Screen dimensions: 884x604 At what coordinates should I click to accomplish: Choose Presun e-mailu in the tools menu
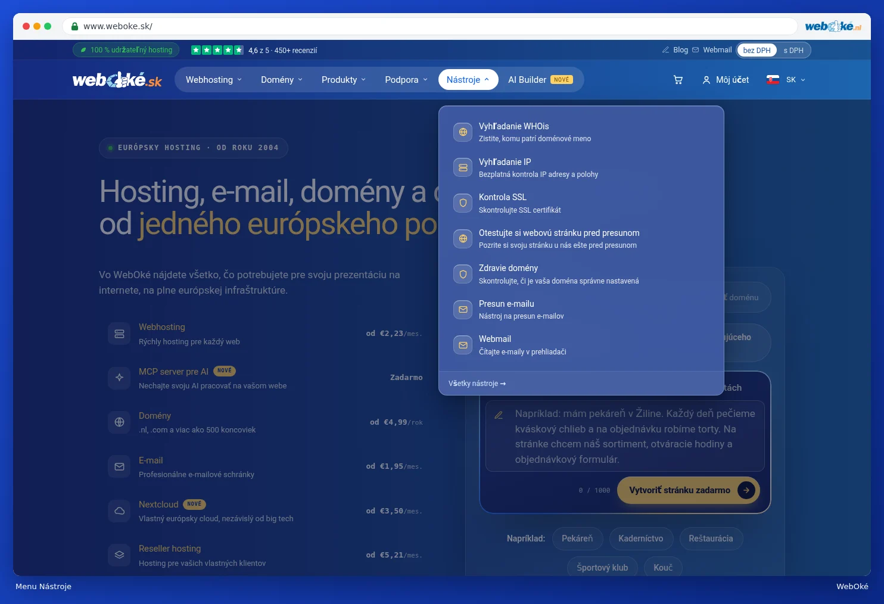click(x=581, y=310)
